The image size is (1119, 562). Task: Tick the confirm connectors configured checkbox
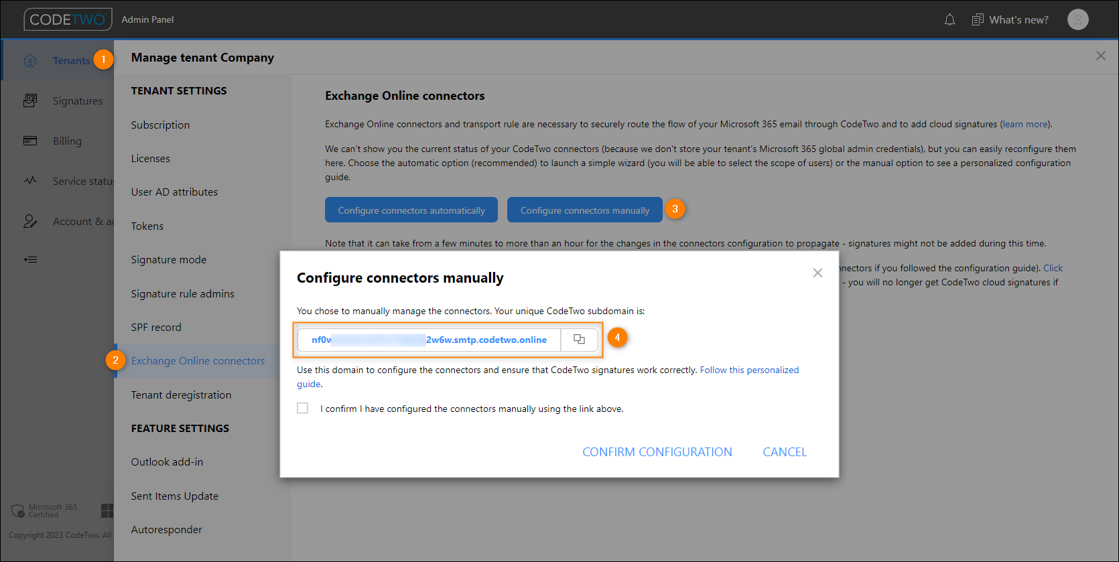[303, 408]
